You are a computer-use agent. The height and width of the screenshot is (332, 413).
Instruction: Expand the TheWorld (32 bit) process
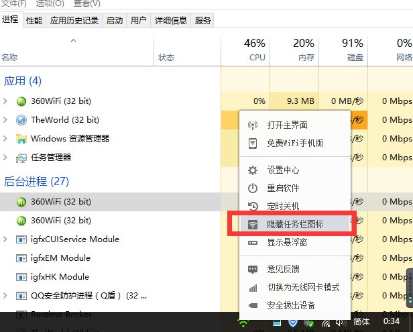coord(5,120)
